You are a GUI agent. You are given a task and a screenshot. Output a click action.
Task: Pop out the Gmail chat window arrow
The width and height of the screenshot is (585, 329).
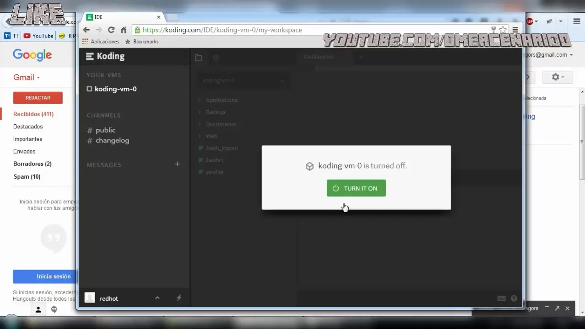click(557, 308)
